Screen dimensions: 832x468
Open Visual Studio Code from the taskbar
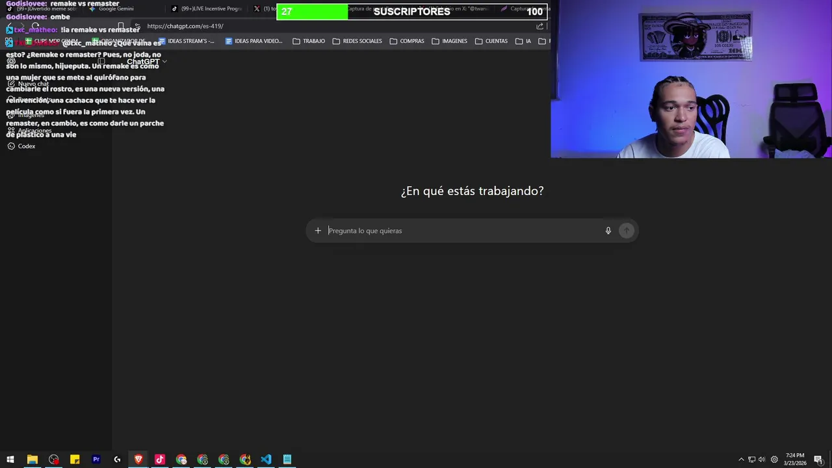click(266, 460)
